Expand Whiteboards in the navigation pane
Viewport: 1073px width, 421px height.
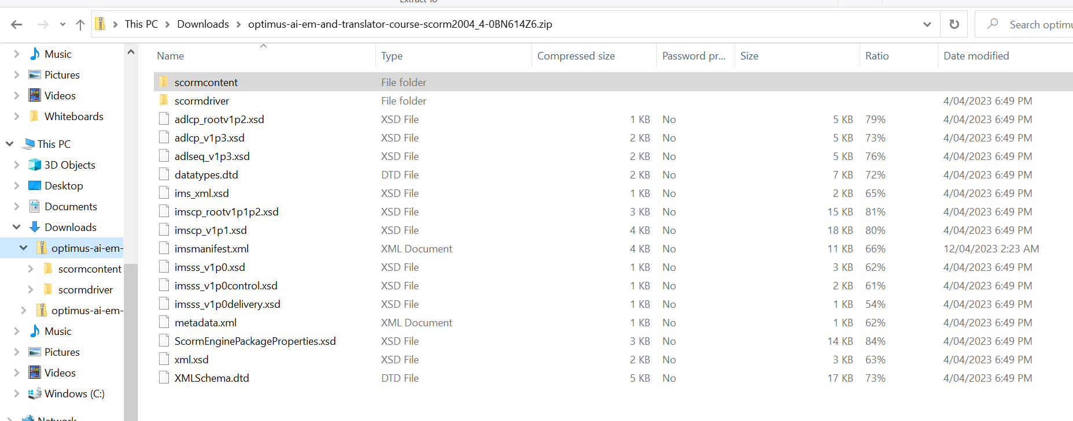(x=16, y=117)
